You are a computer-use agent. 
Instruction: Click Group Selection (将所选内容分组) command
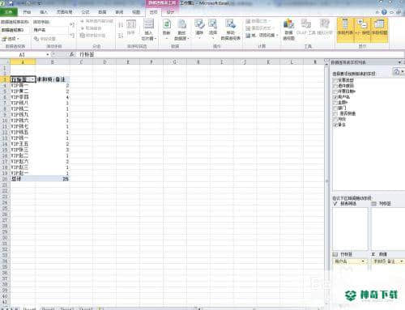pos(96,21)
